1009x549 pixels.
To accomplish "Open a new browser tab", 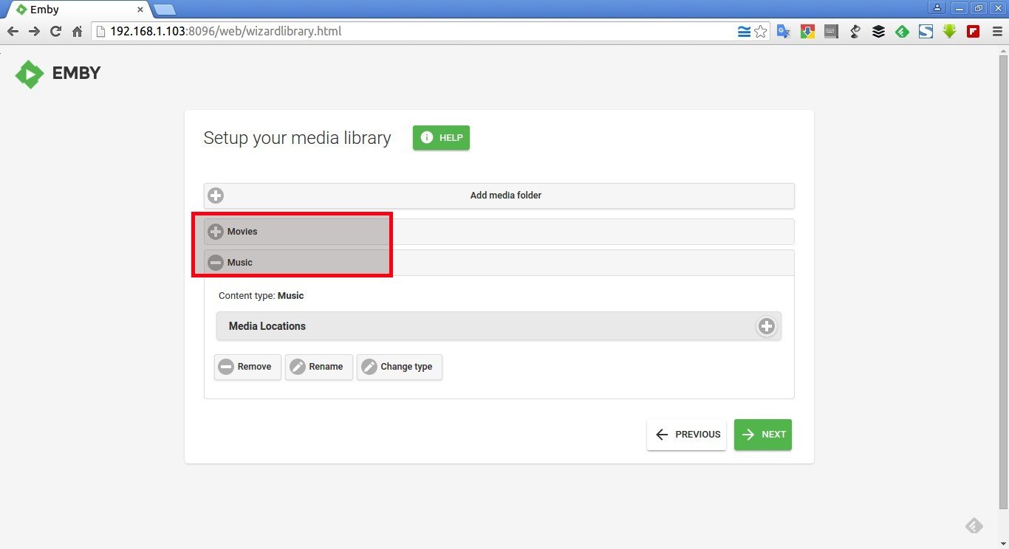I will [x=165, y=10].
